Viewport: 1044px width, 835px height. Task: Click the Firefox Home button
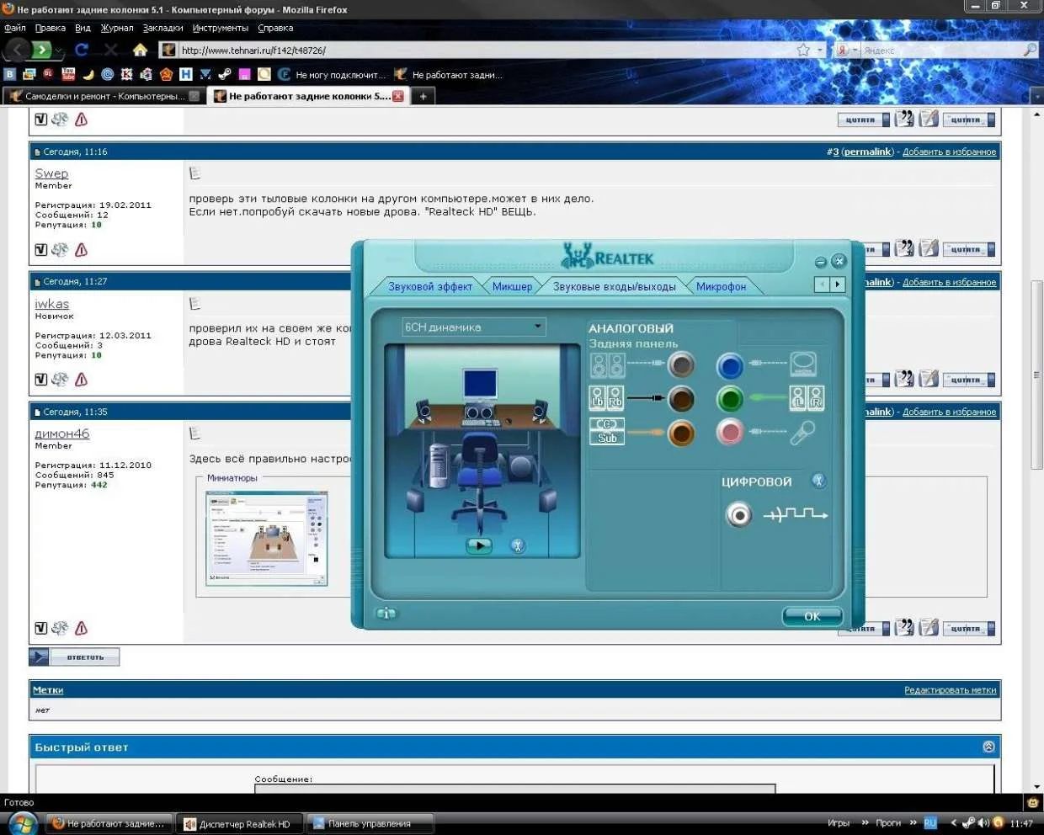click(140, 51)
